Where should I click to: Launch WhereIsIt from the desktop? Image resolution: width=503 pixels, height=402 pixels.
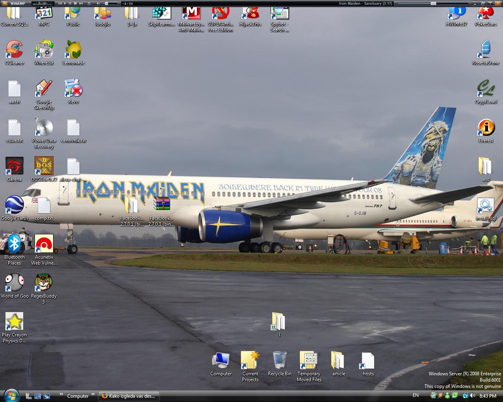(44, 53)
